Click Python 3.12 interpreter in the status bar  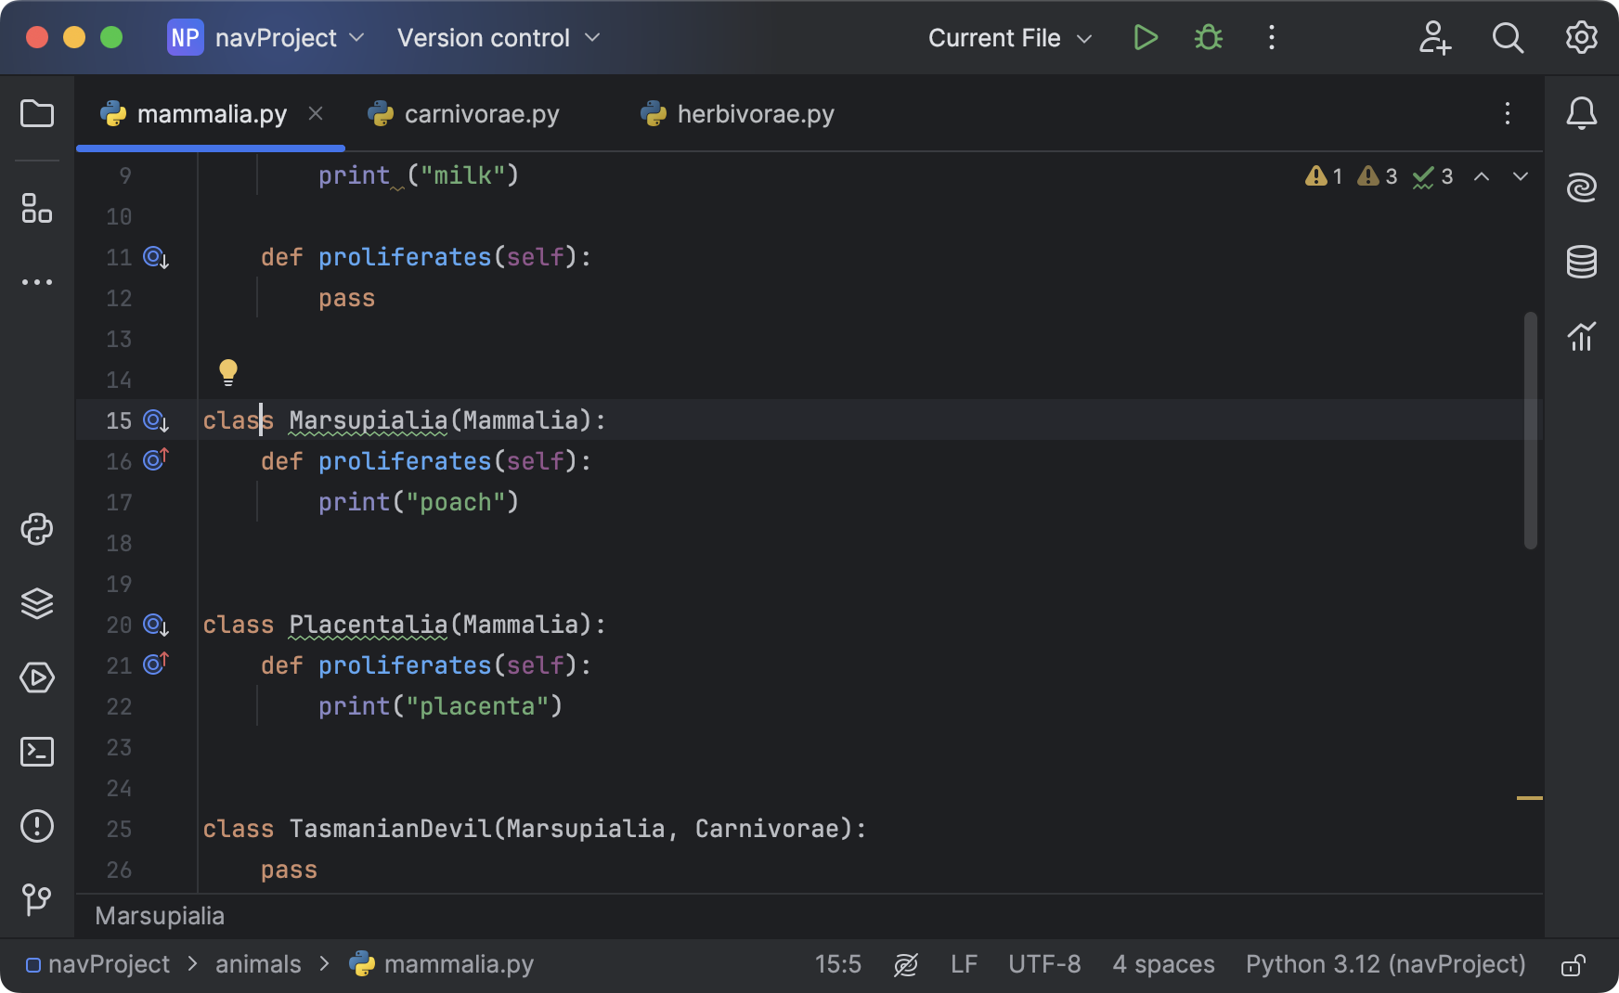click(x=1384, y=964)
